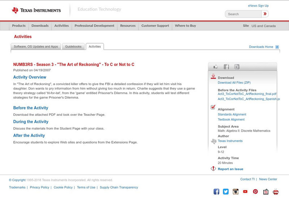Open Contact TI link
This screenshot has height=198, width=289.
[247, 179]
